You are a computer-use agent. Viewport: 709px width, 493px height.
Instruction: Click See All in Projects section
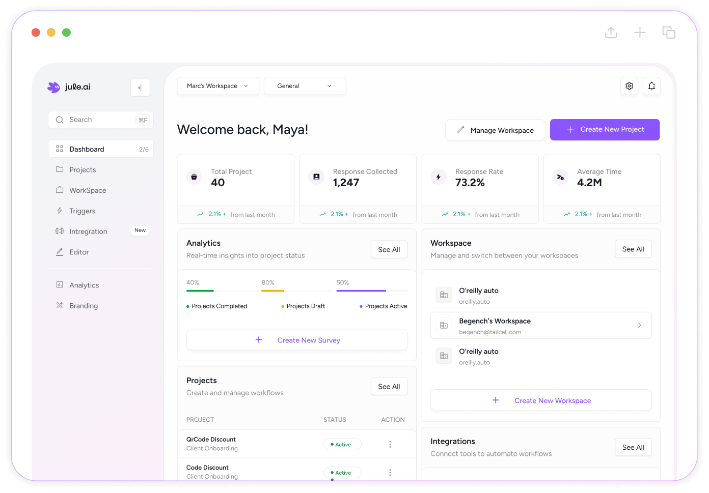pyautogui.click(x=389, y=386)
